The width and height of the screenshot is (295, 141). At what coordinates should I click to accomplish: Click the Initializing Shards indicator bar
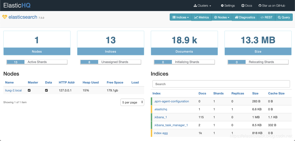pos(184,62)
